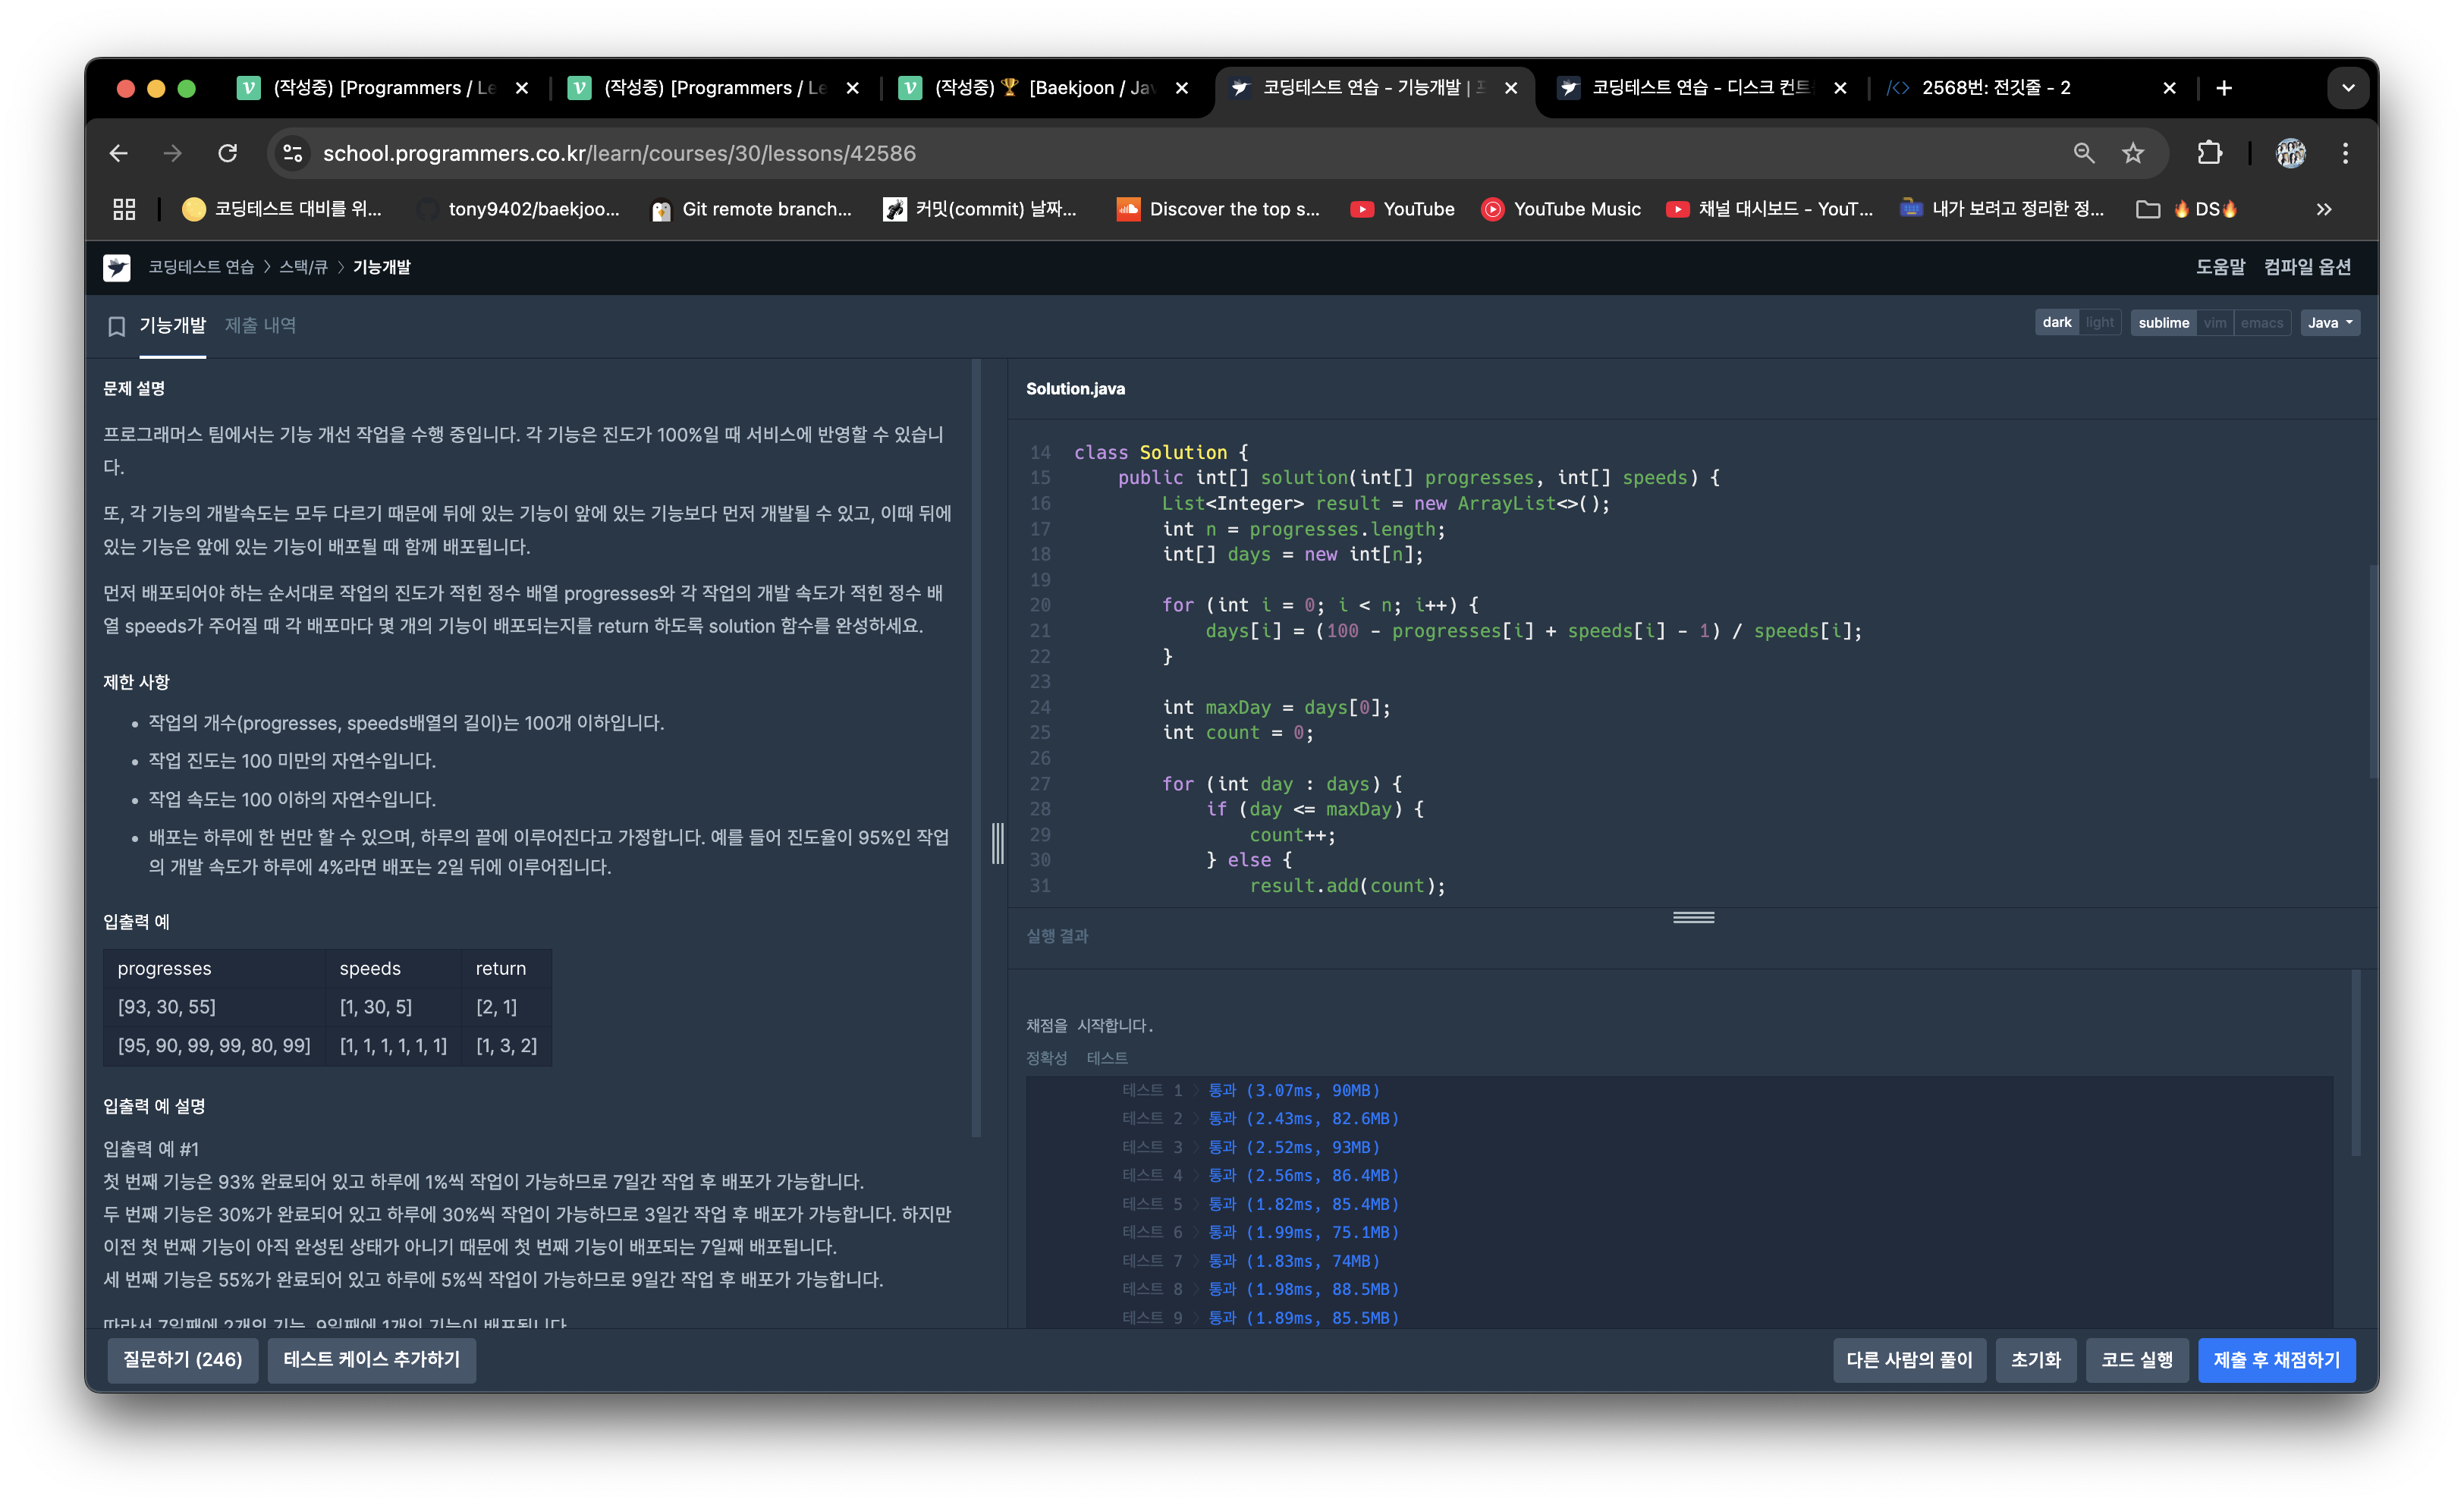Click 질문하기 (246) button
The width and height of the screenshot is (2464, 1505).
(x=182, y=1360)
